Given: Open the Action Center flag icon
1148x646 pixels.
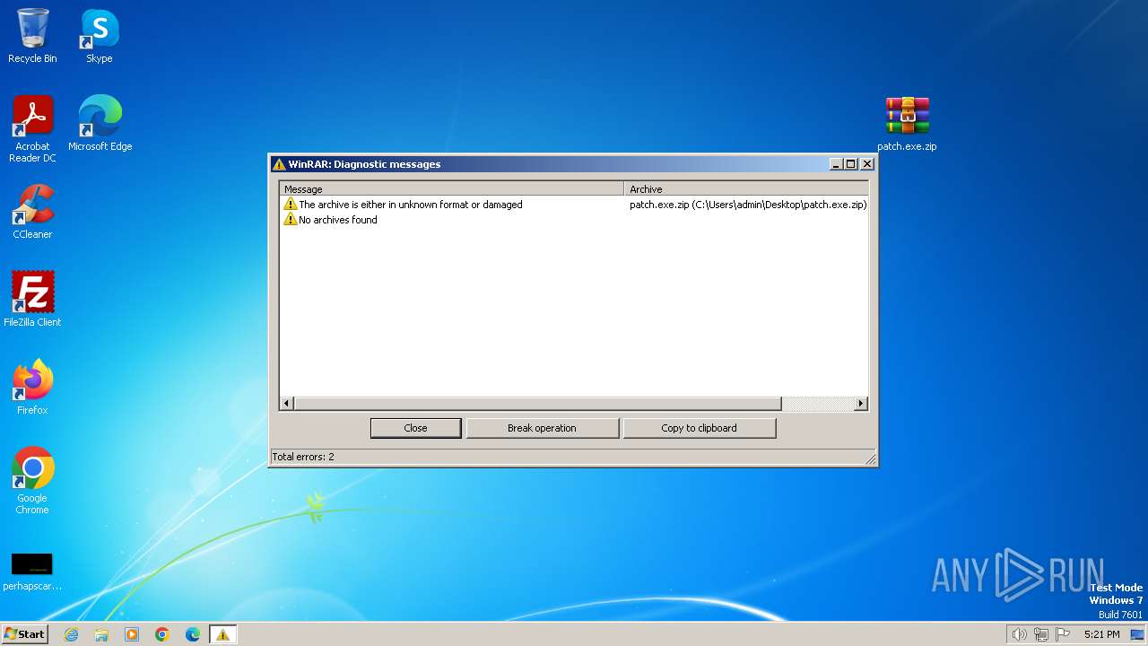Looking at the screenshot, I should click(1063, 634).
